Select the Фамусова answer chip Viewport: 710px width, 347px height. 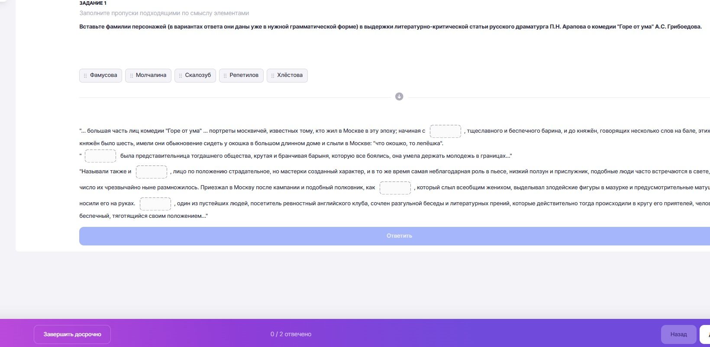tap(100, 75)
